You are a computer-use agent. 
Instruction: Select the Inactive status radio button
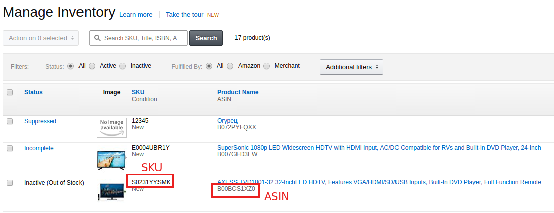123,66
